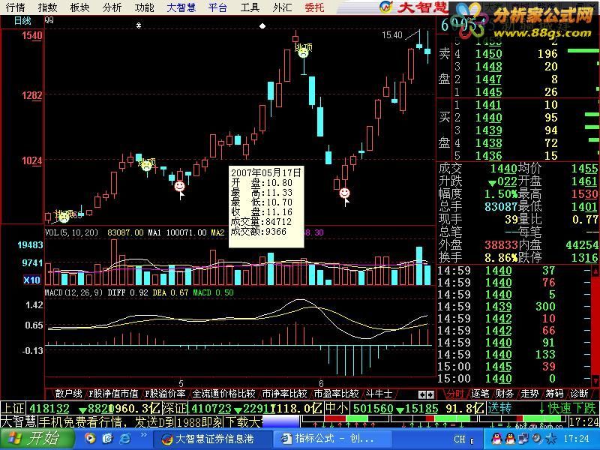The height and width of the screenshot is (450, 600).
Task: Click the star-shaped tray icon beside the clock
Action: (551, 438)
